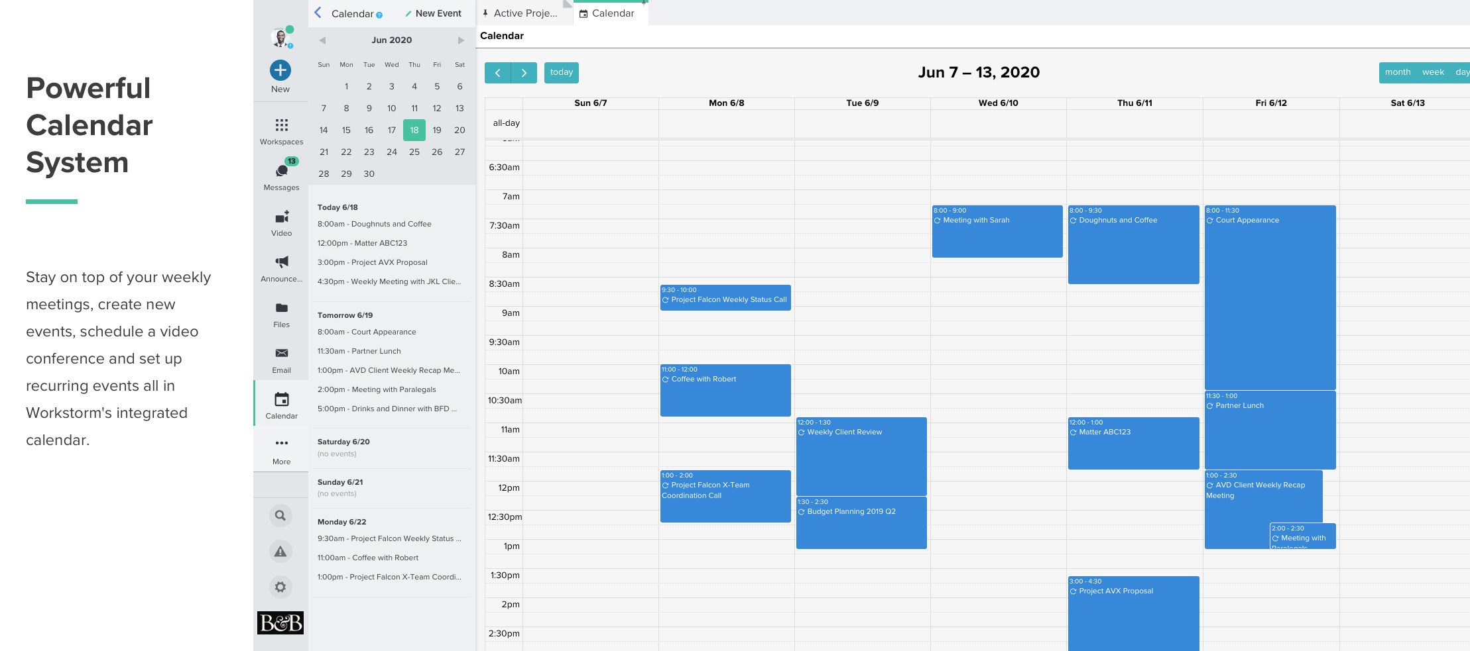
Task: Open Monday Coffee with Robert event block
Action: click(x=725, y=390)
